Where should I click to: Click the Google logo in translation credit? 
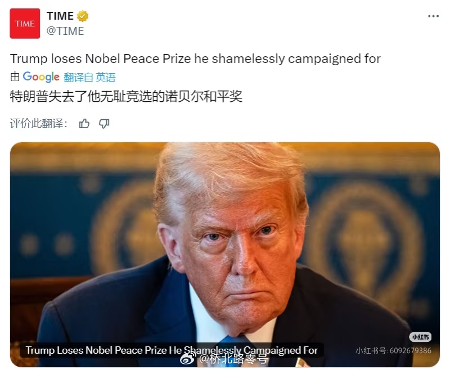(41, 77)
